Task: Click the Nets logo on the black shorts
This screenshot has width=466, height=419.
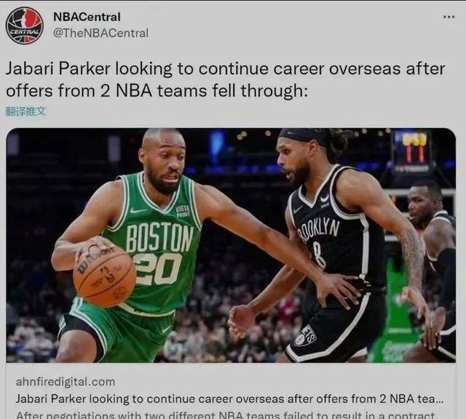Action: coord(304,335)
